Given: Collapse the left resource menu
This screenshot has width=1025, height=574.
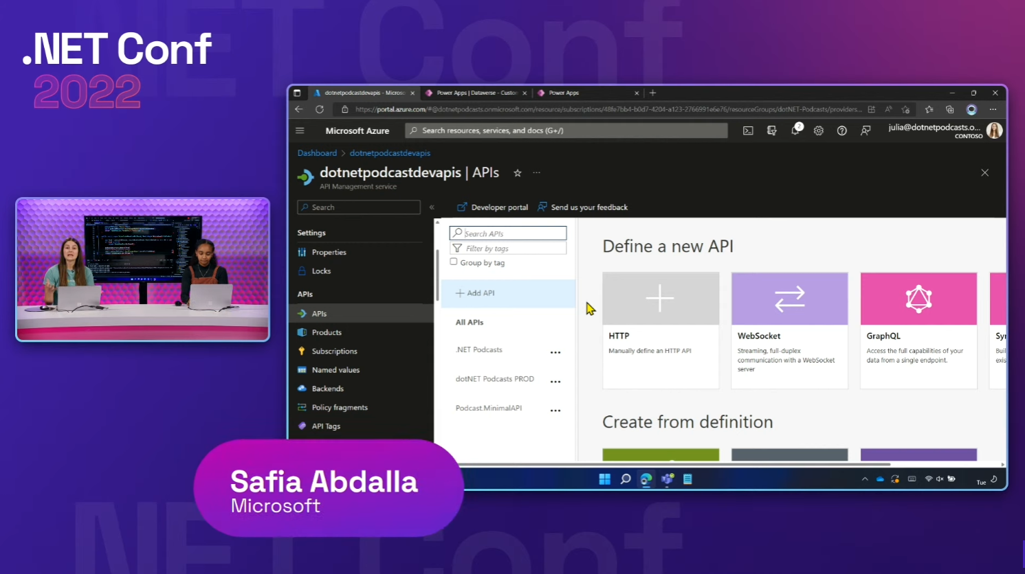Looking at the screenshot, I should tap(432, 207).
